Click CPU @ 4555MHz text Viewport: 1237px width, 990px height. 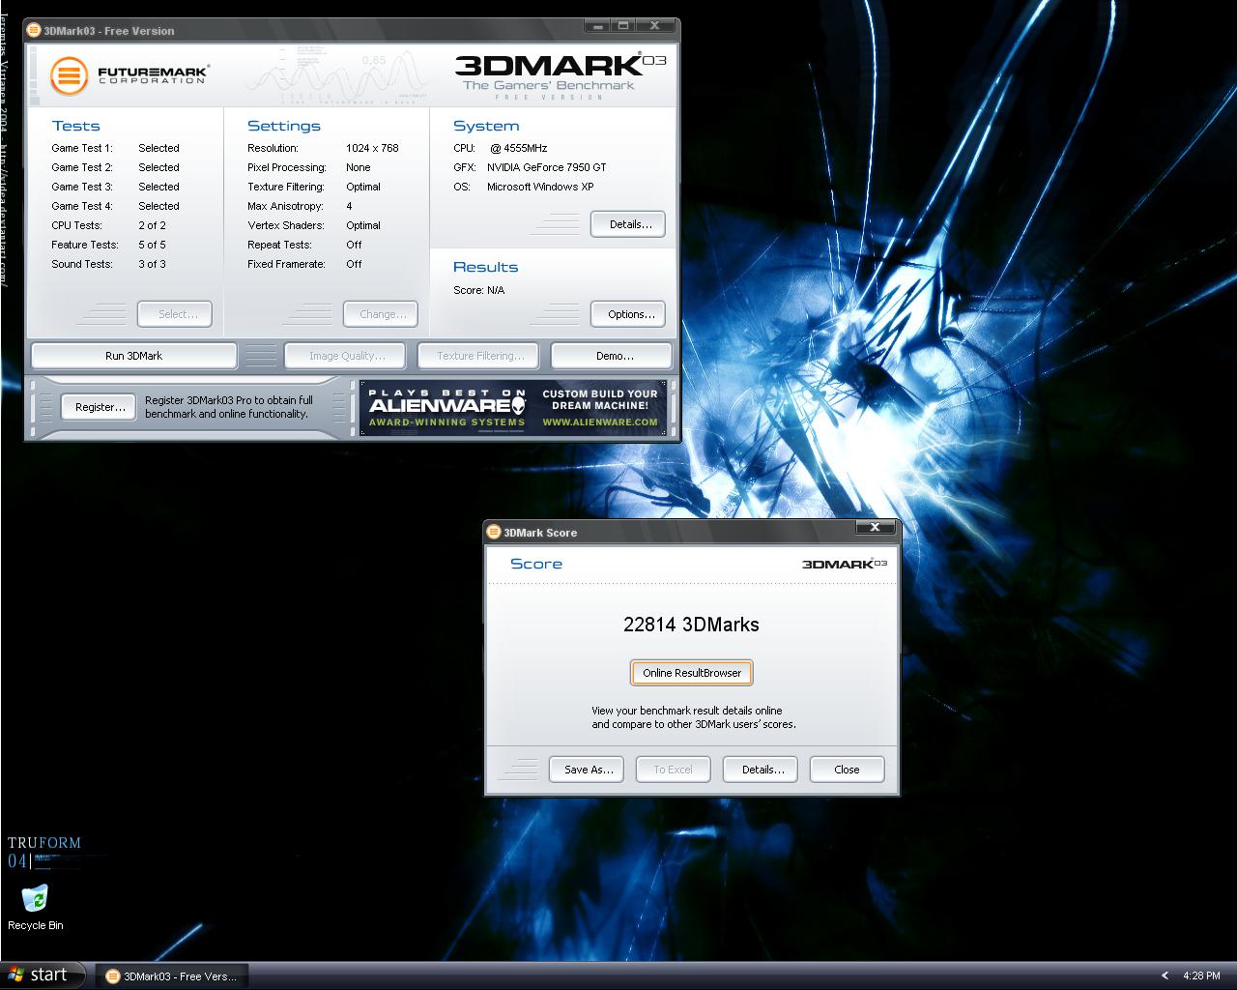tap(500, 148)
